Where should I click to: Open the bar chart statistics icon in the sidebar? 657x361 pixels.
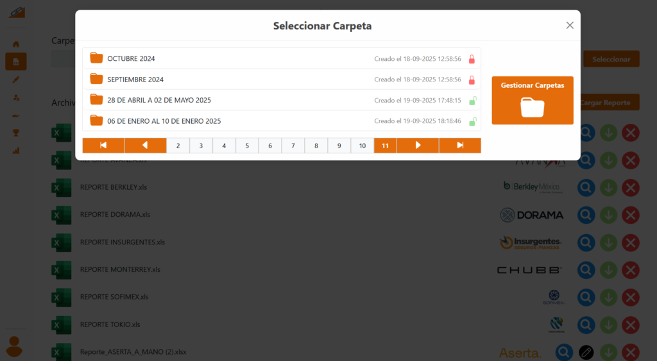pos(16,151)
